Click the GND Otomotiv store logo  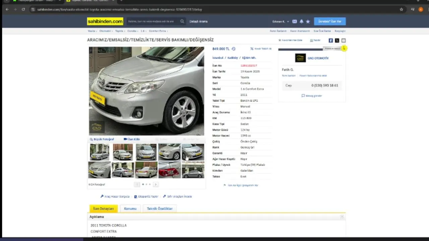click(300, 58)
